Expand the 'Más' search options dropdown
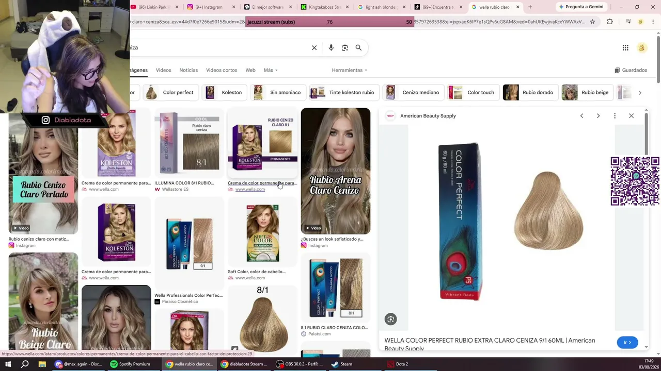 [x=271, y=70]
